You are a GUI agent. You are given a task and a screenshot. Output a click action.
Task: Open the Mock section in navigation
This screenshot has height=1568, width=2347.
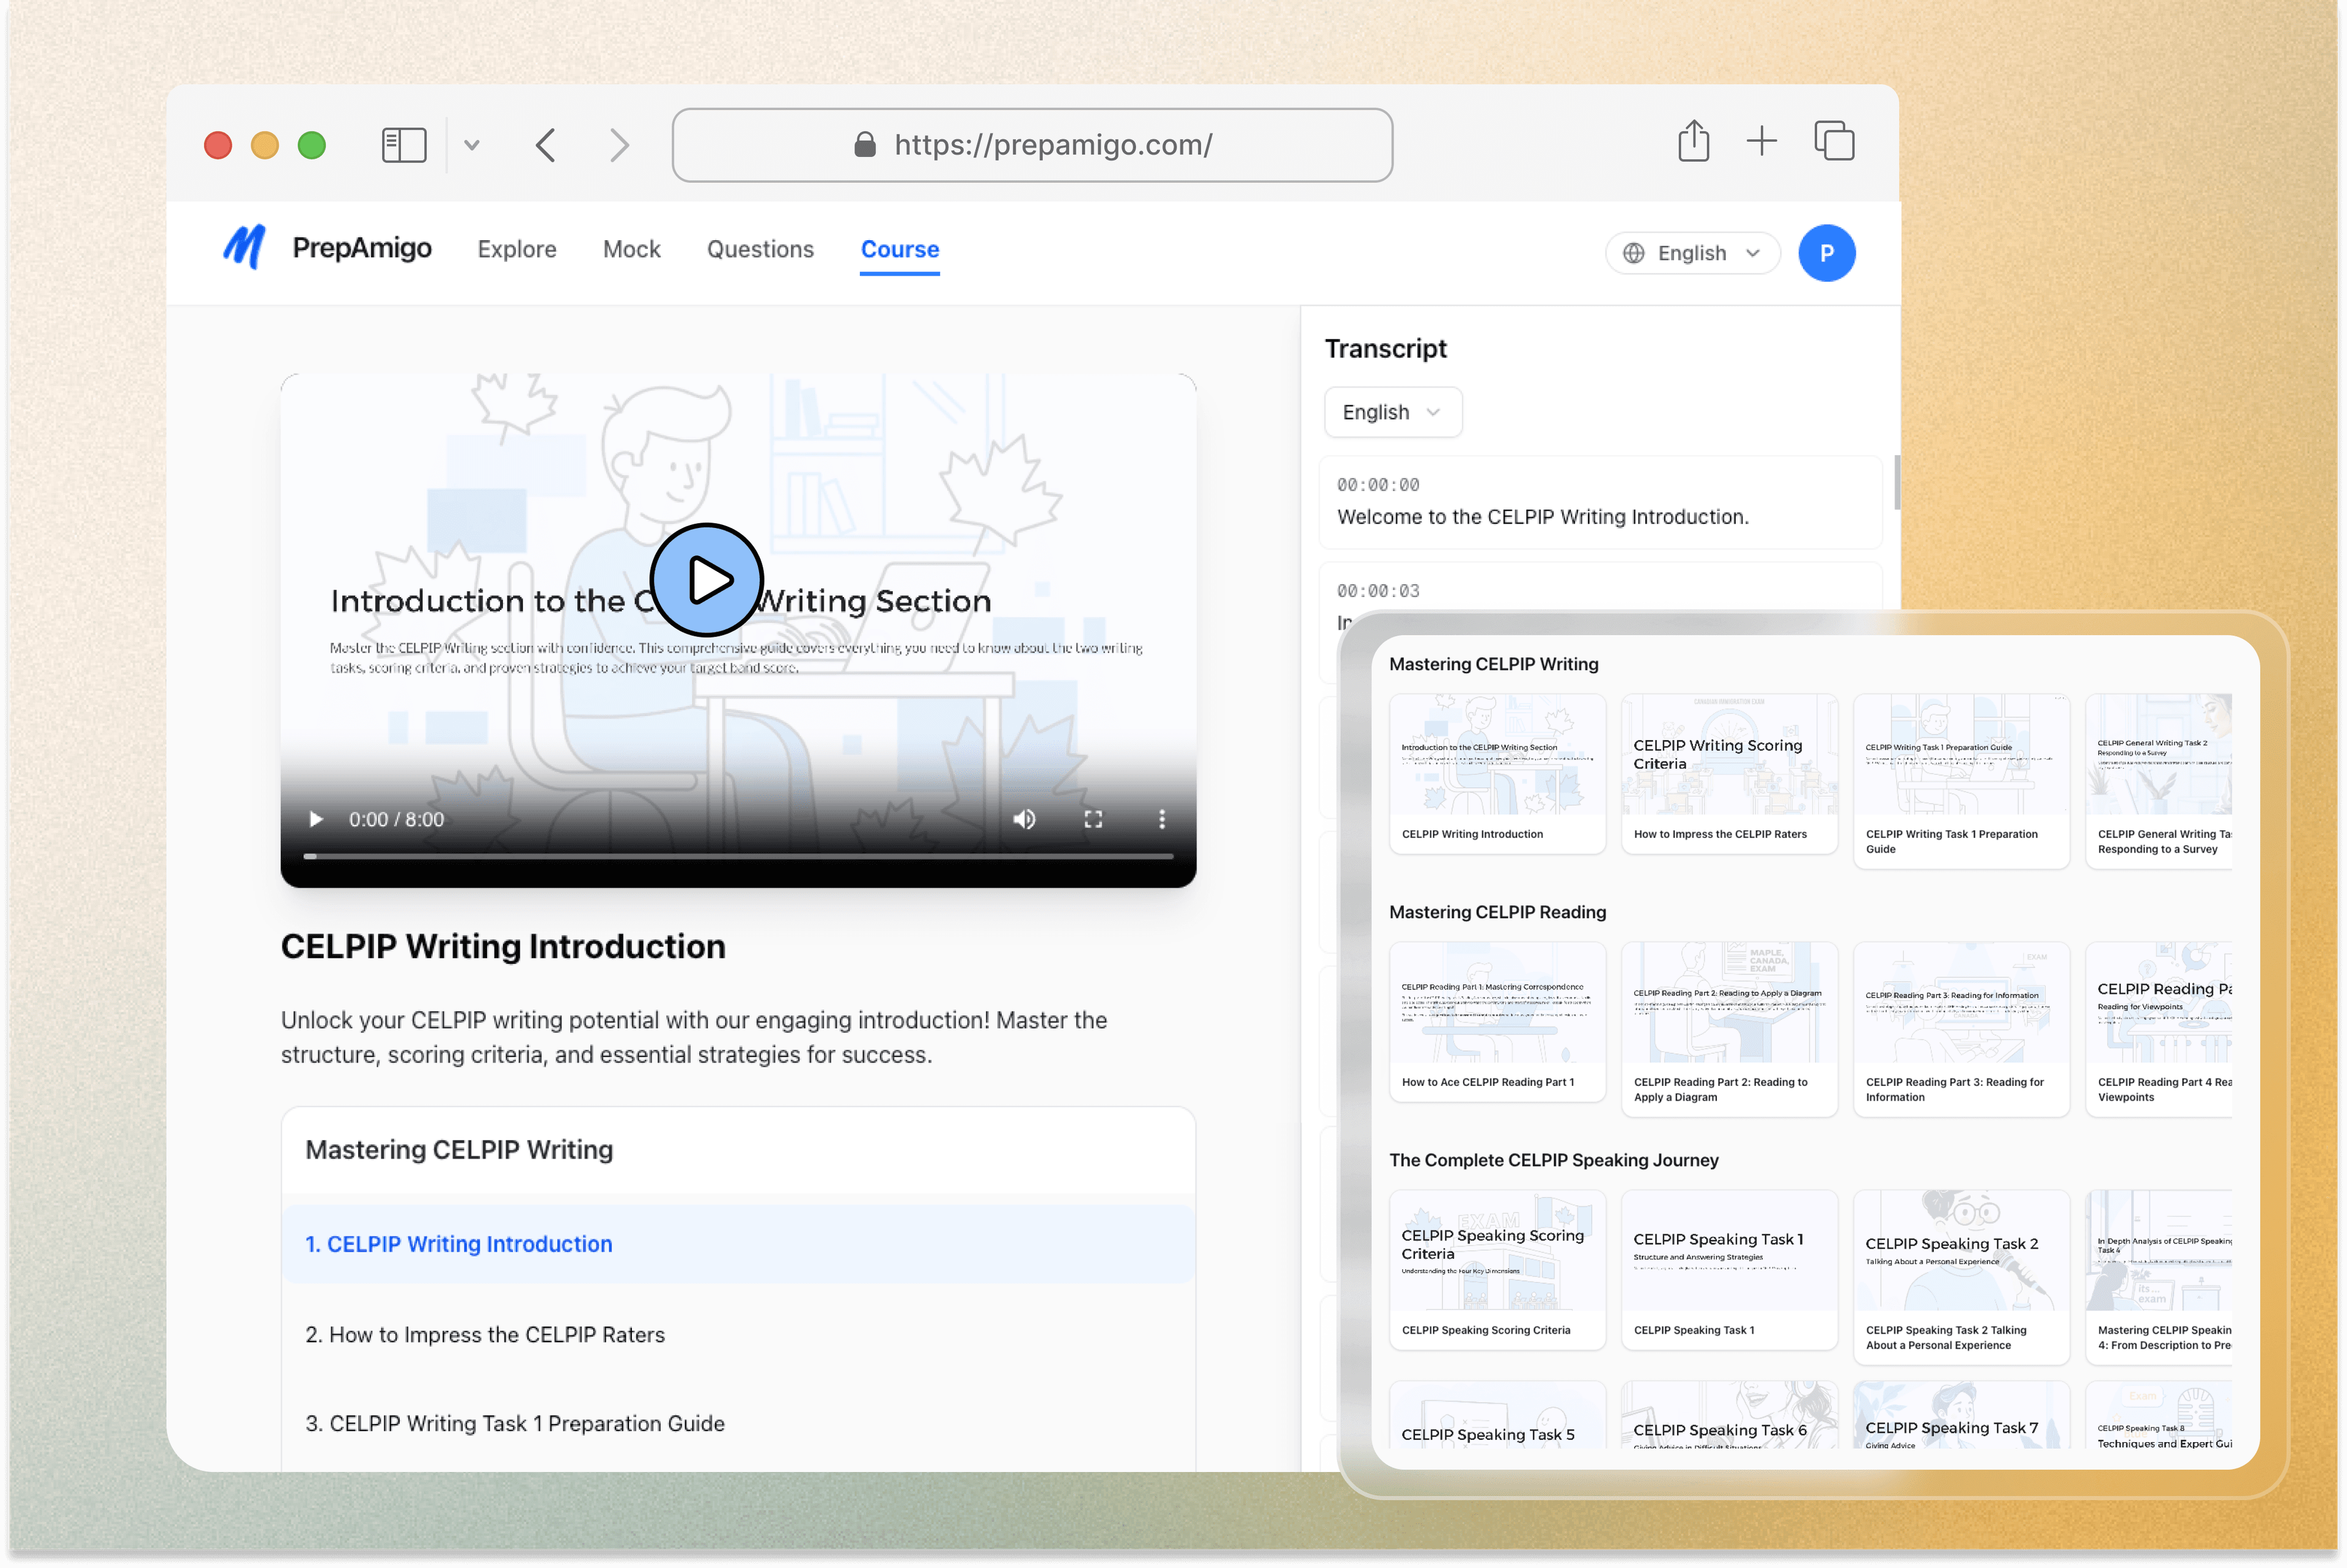click(x=631, y=250)
